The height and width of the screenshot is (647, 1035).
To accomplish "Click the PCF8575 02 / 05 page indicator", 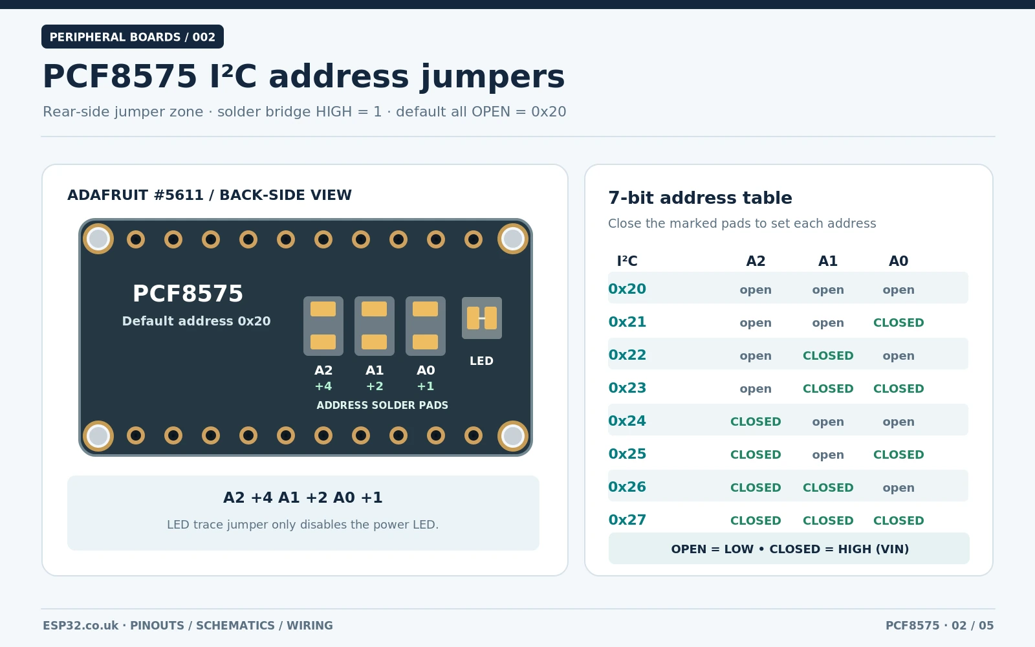I will (939, 626).
